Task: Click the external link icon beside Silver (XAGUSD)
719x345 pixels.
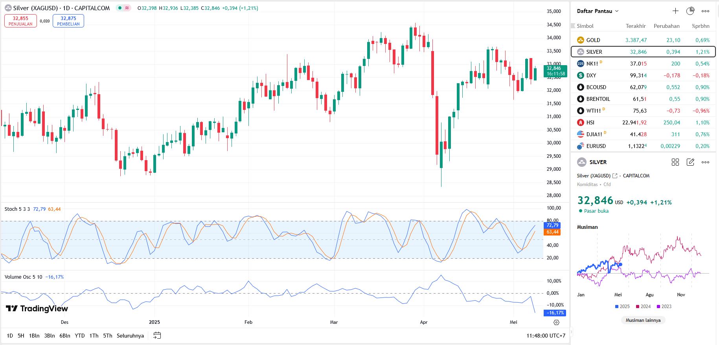Action: pos(615,176)
